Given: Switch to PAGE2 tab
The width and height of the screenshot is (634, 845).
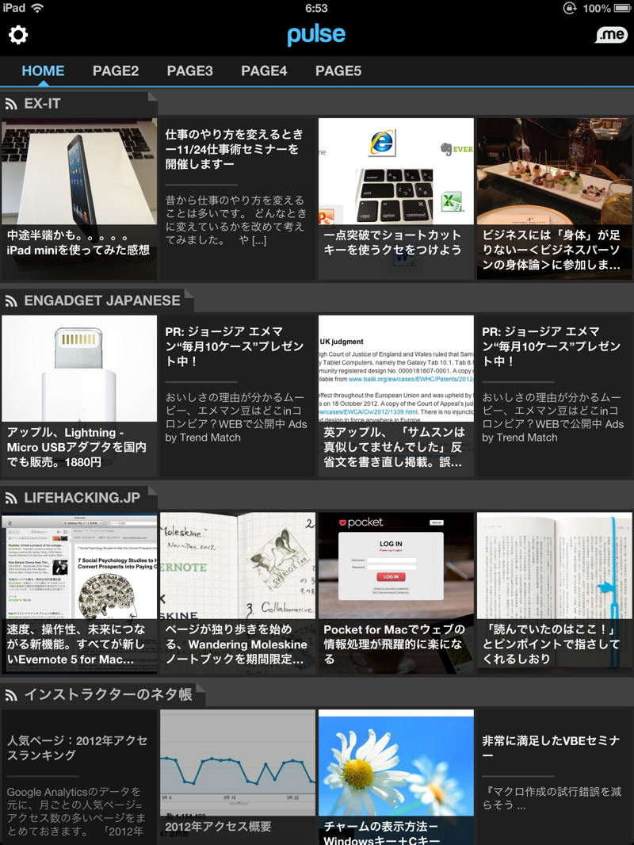Looking at the screenshot, I should (x=115, y=71).
